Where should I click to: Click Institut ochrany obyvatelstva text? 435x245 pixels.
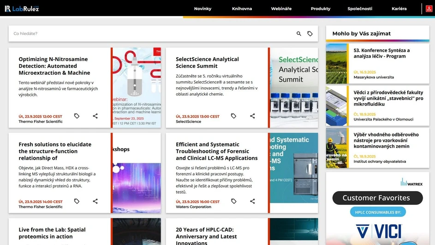click(380, 161)
